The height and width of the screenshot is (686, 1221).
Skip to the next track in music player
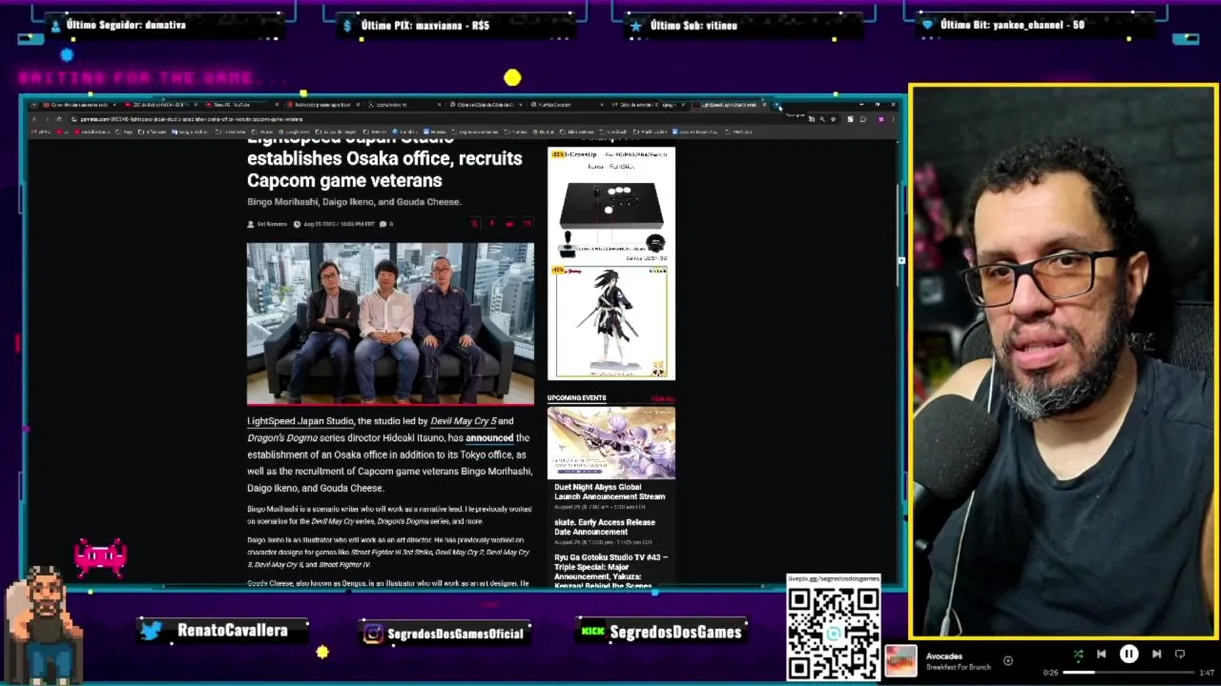point(1156,654)
